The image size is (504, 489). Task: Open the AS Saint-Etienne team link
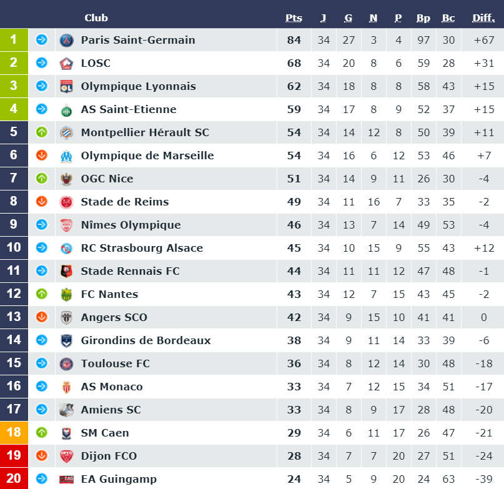[x=129, y=109]
